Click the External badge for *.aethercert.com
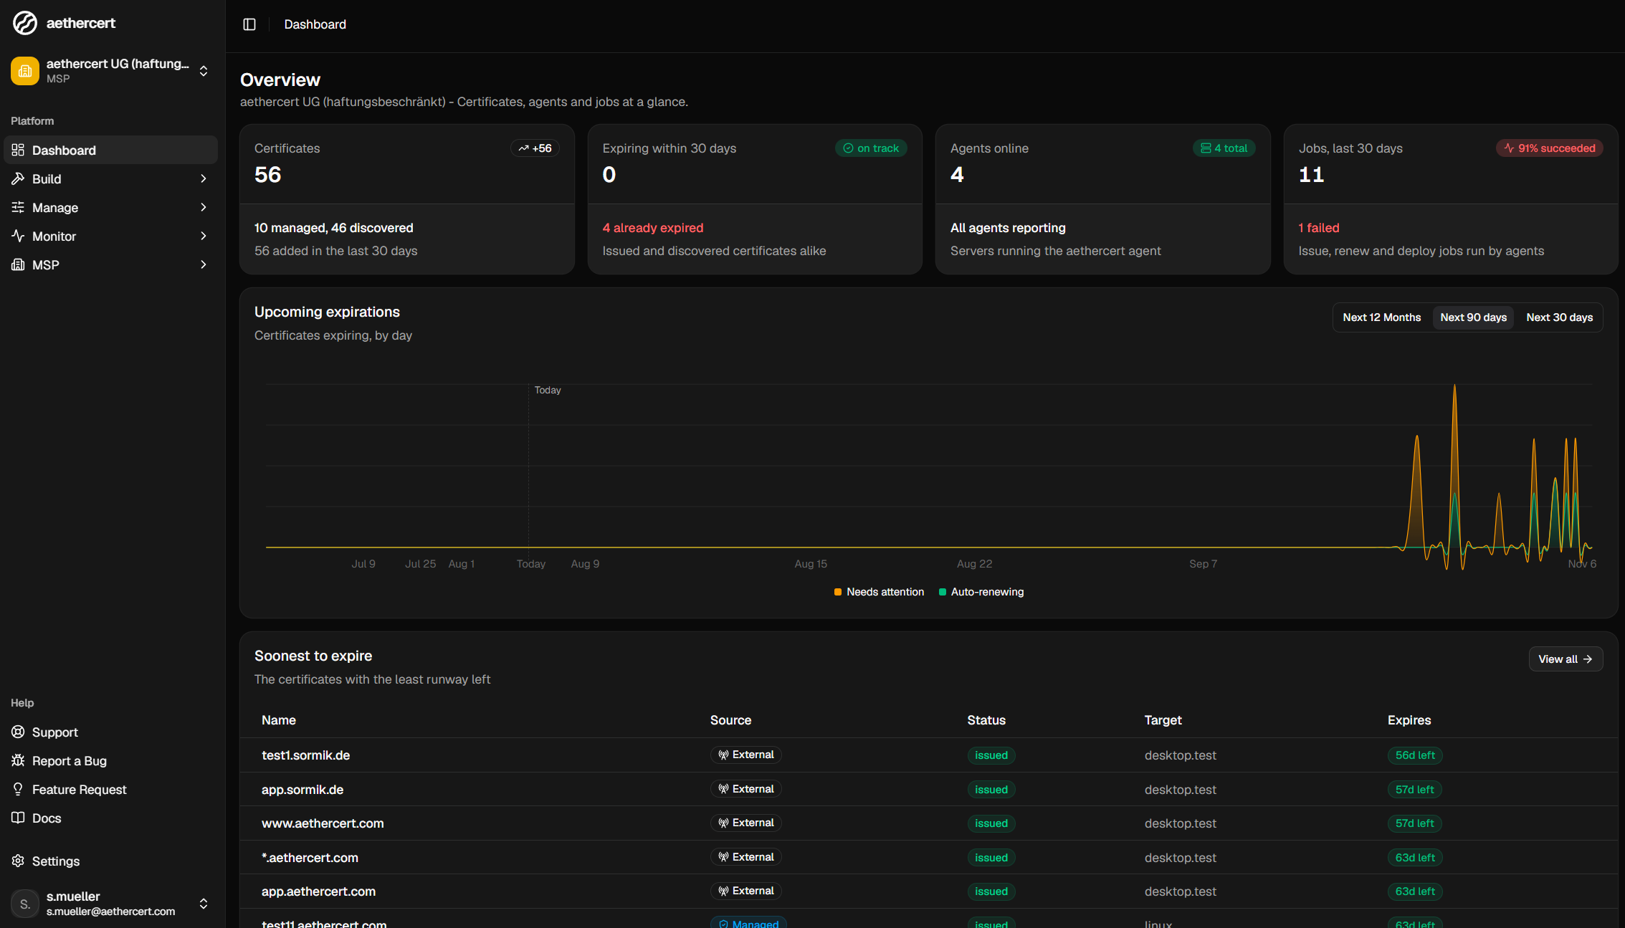This screenshot has height=928, width=1625. [745, 857]
